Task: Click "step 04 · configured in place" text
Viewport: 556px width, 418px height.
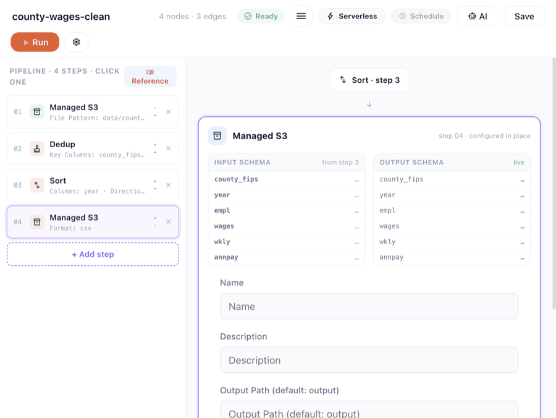Action: click(x=484, y=135)
